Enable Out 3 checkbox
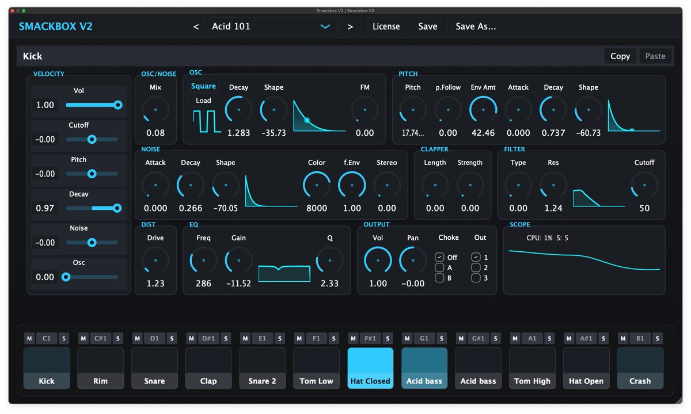The width and height of the screenshot is (691, 414). click(476, 278)
